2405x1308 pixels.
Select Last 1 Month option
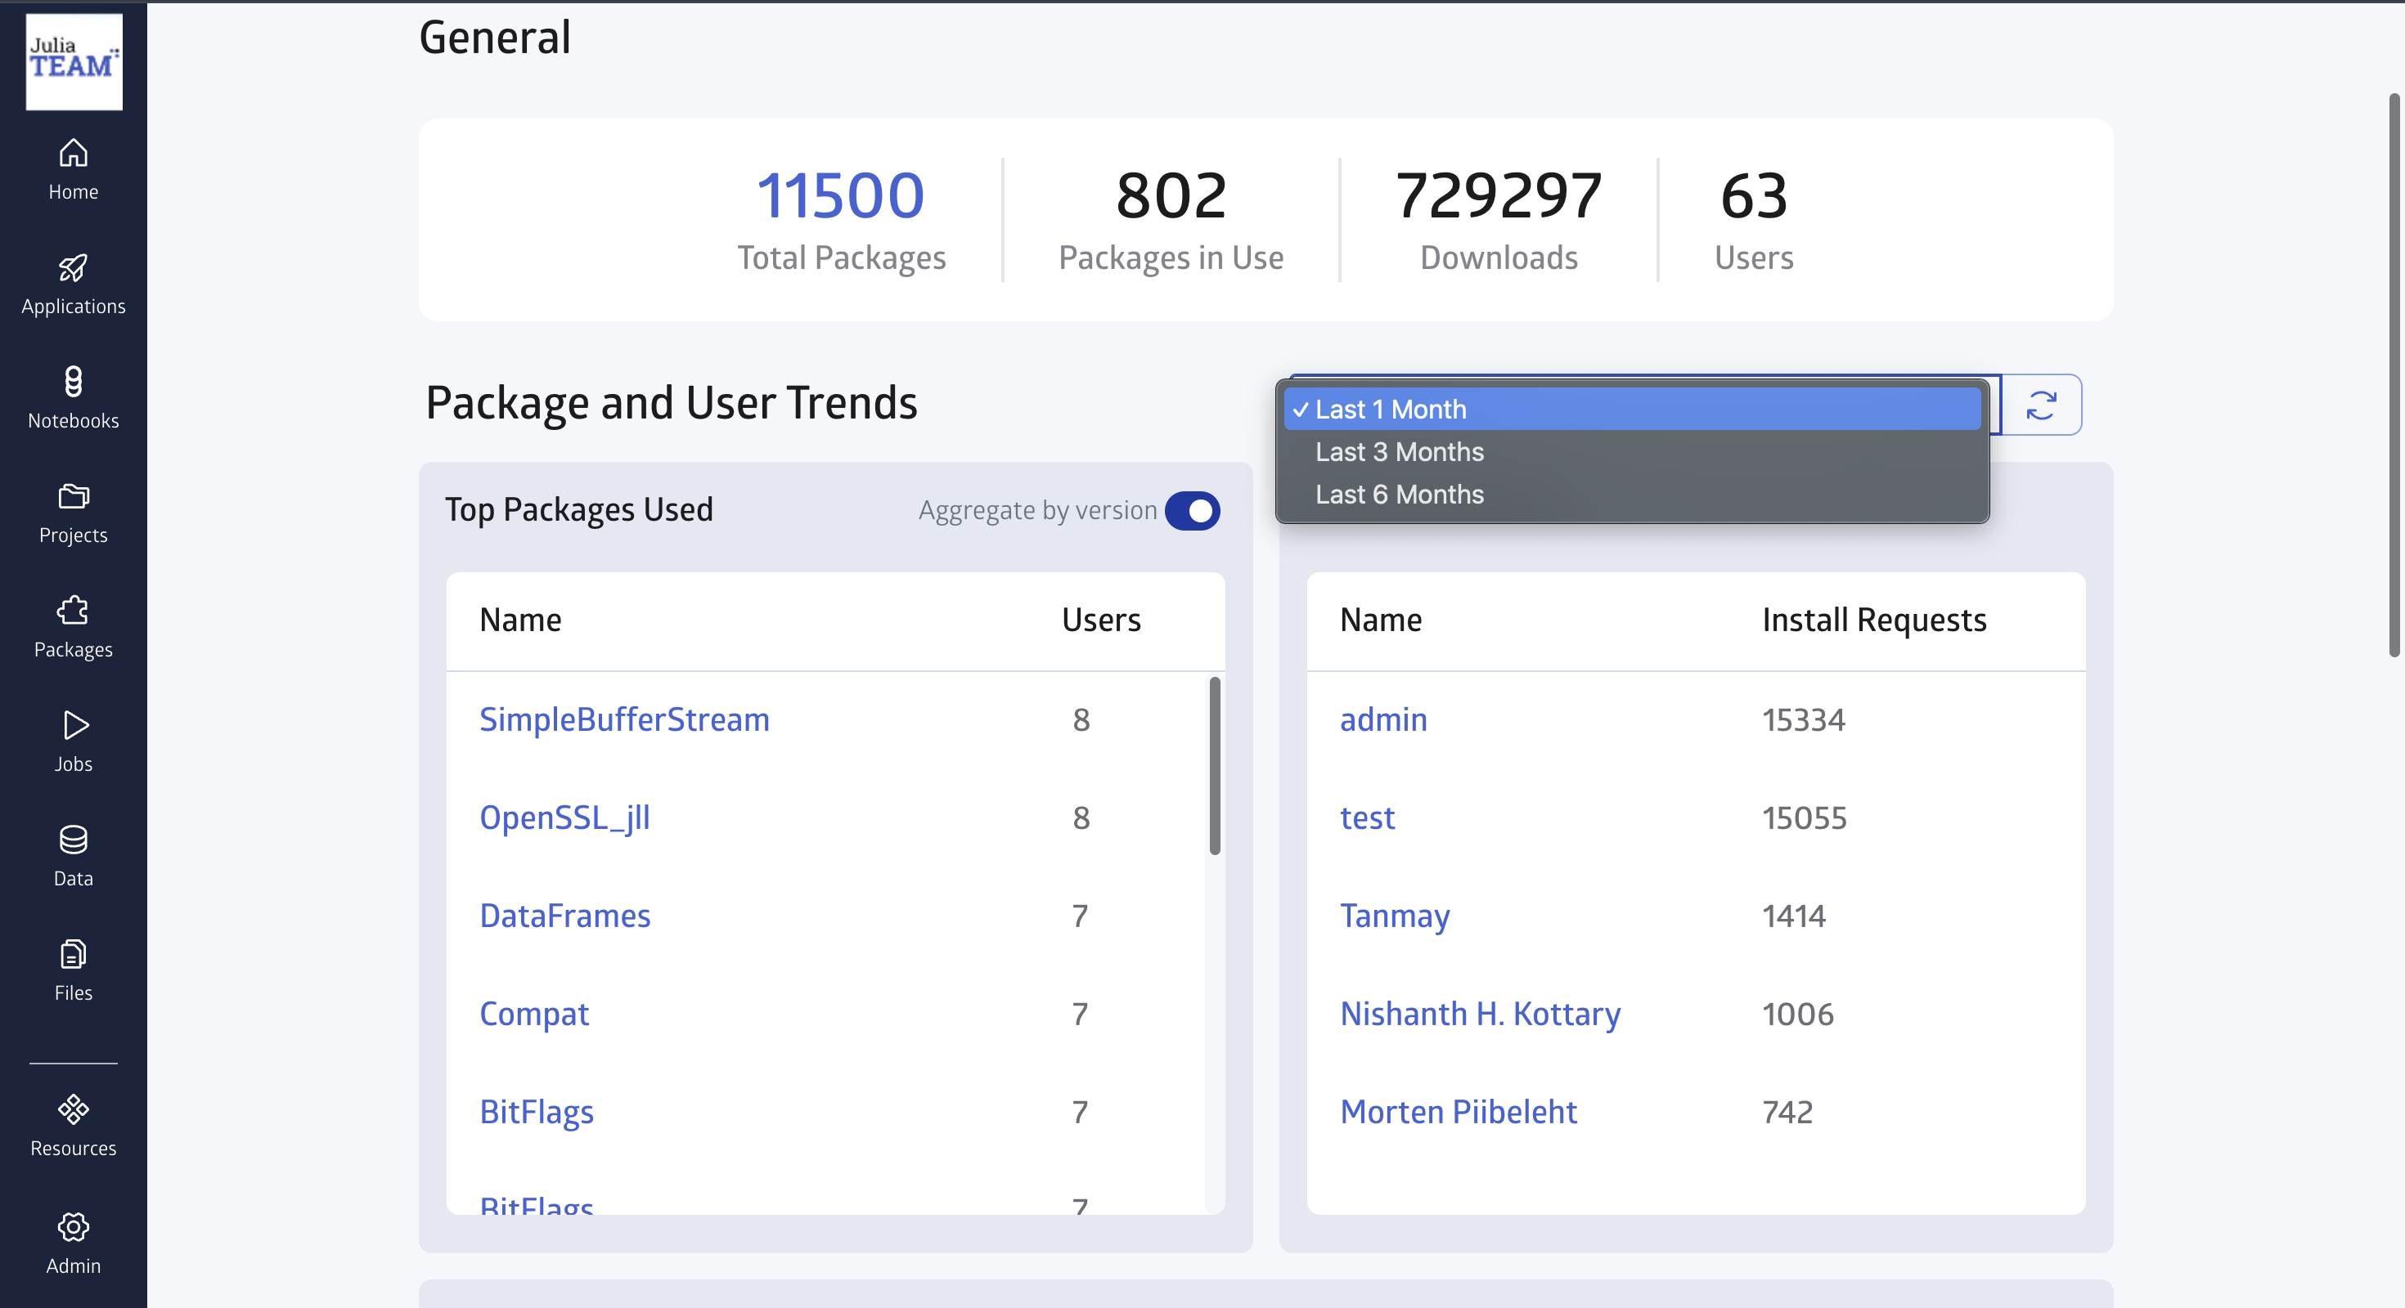[x=1632, y=410]
